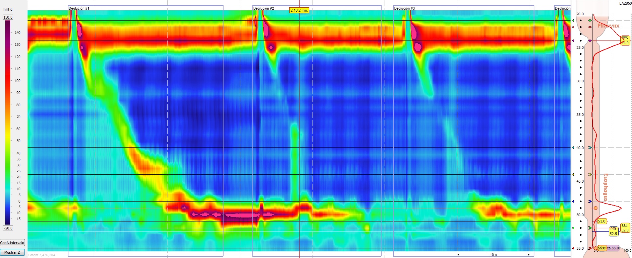Edit the 150.0 maximum pressure field
Image resolution: width=632 pixels, height=258 pixels.
click(x=8, y=17)
